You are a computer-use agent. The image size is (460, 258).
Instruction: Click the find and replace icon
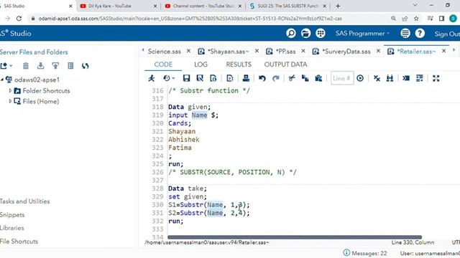tap(390, 78)
